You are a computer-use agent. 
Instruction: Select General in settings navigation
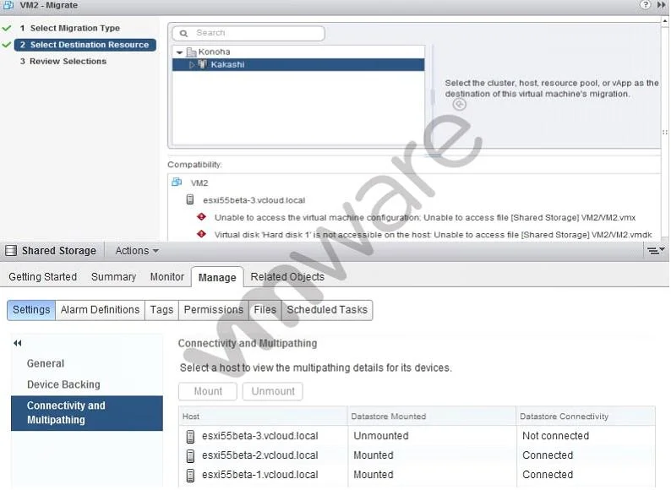[46, 364]
